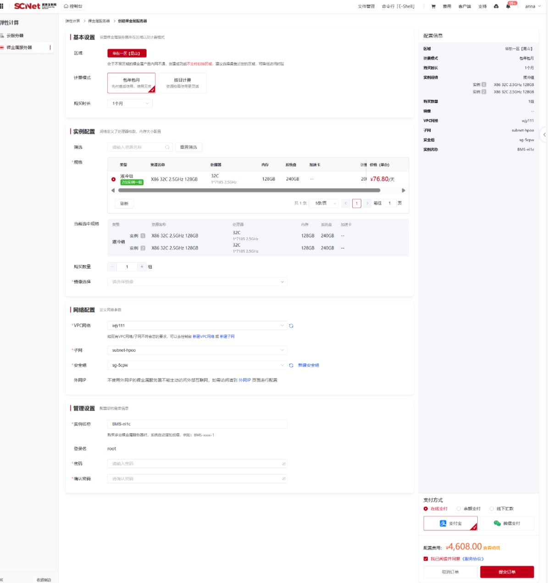Show password using eye icon in 密码 field
Viewport: 548px width, 583px height.
click(283, 464)
